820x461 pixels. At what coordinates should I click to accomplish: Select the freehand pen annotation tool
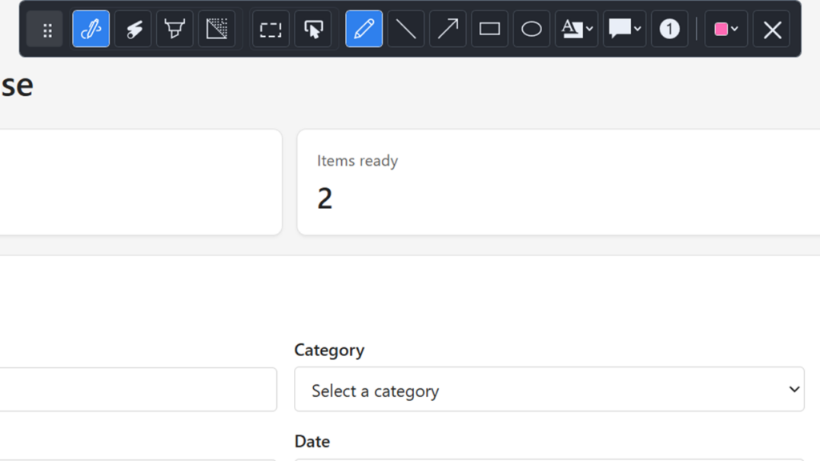[91, 30]
